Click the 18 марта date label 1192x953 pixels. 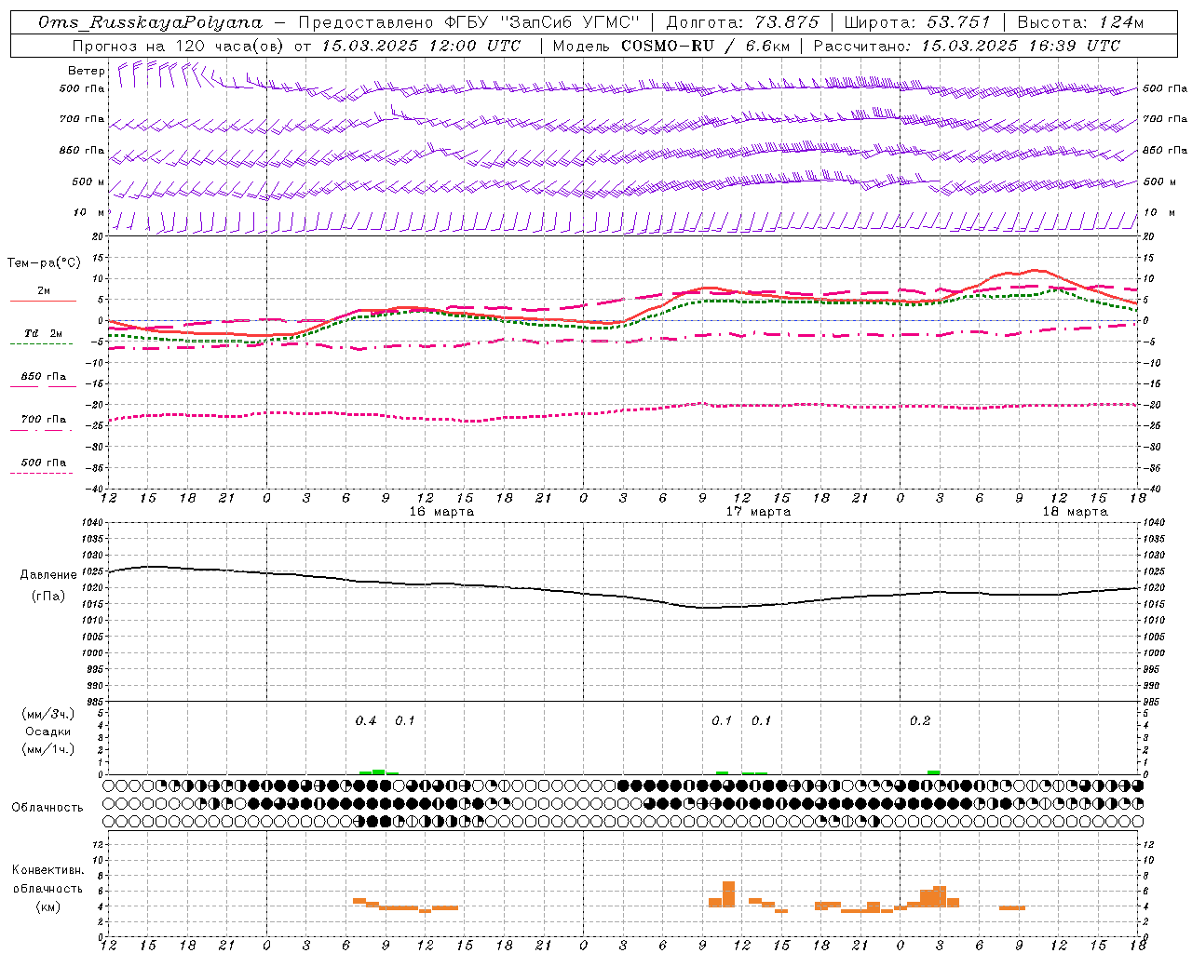[1075, 512]
